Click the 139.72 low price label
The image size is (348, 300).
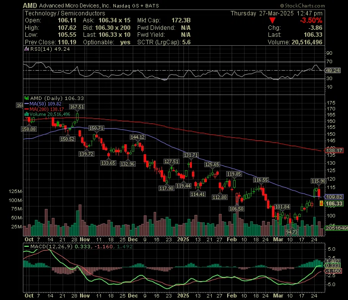coord(87,154)
